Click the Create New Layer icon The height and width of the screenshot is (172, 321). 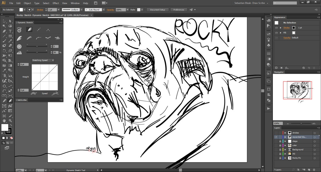(309, 170)
